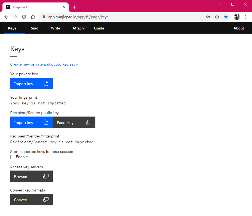Screen dimensions: 252x216
Task: Switch to the Read tab
Action: point(34,28)
